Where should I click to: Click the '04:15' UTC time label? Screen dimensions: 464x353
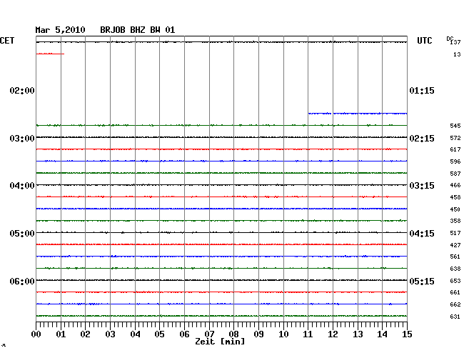click(422, 234)
